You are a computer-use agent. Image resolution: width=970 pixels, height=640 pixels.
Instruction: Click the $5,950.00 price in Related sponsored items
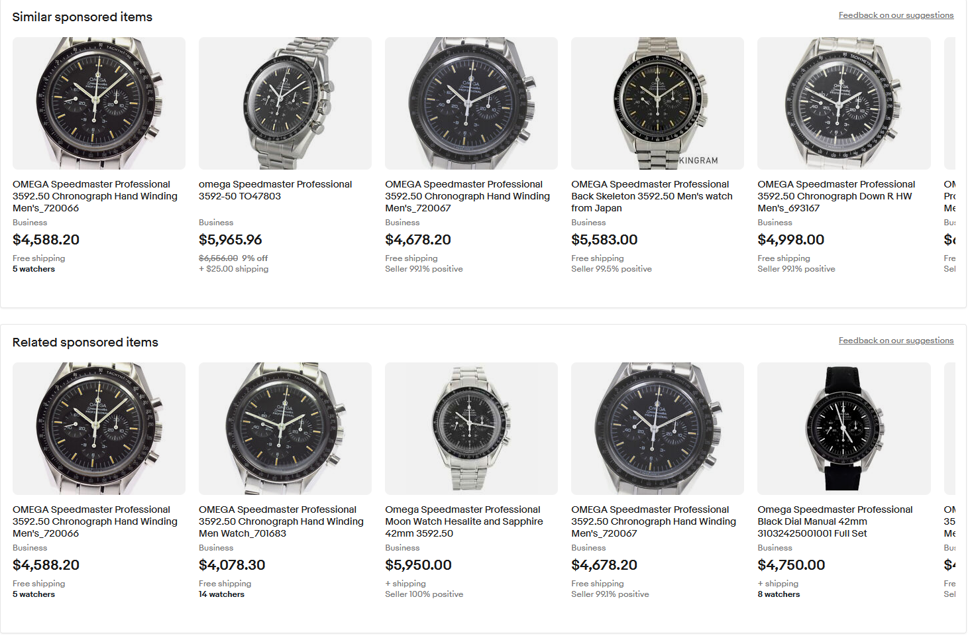pyautogui.click(x=418, y=565)
